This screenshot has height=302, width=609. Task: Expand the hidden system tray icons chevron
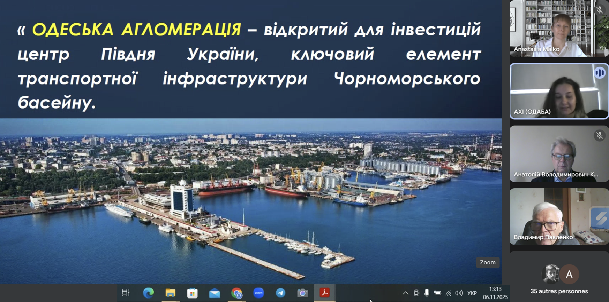pyautogui.click(x=405, y=293)
